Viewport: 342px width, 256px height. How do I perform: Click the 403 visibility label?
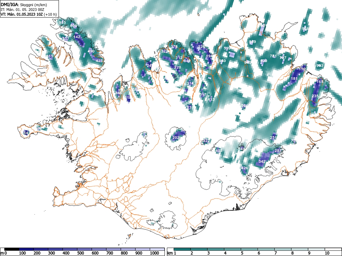coord(219,151)
